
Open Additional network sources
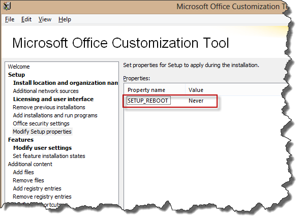[x=46, y=91]
